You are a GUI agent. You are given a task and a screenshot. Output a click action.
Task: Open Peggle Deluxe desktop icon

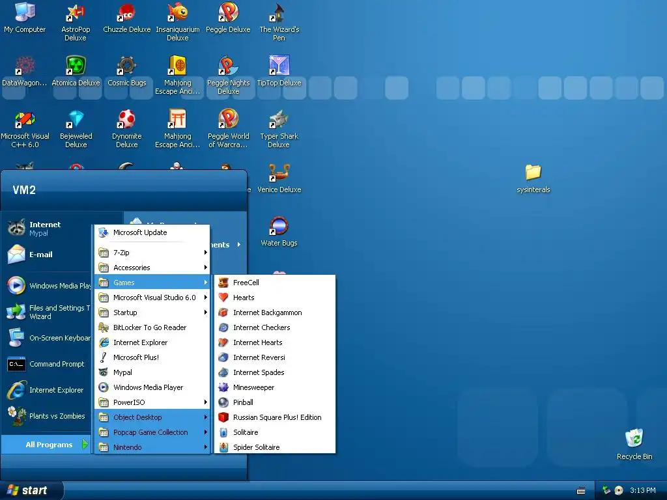(228, 18)
